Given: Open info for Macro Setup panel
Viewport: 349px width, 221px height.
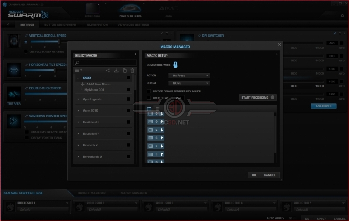Looking at the screenshot, I should [277, 54].
